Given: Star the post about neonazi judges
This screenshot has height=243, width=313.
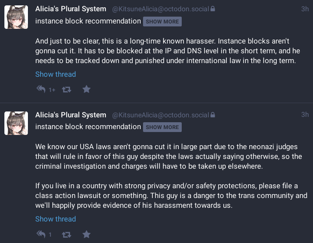Looking at the screenshot, I should (86, 235).
